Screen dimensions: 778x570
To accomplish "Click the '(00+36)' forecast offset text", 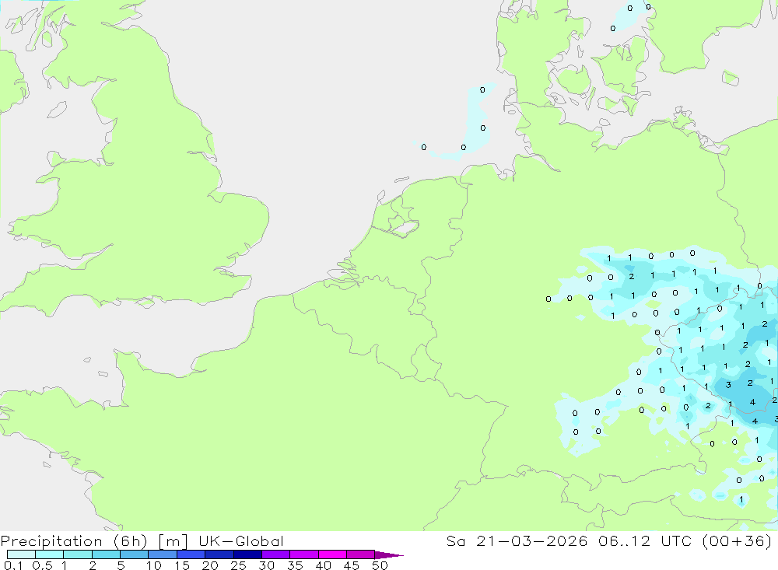I will coord(738,540).
